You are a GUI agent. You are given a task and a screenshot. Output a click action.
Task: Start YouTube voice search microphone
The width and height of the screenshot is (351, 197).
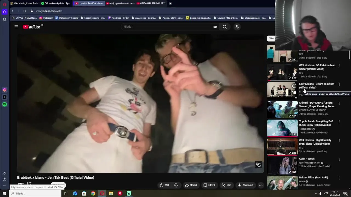237,27
